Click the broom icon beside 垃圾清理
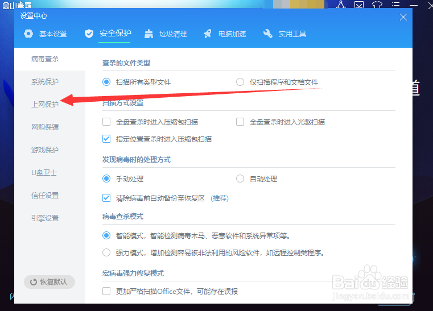The height and width of the screenshot is (311, 433). 149,34
